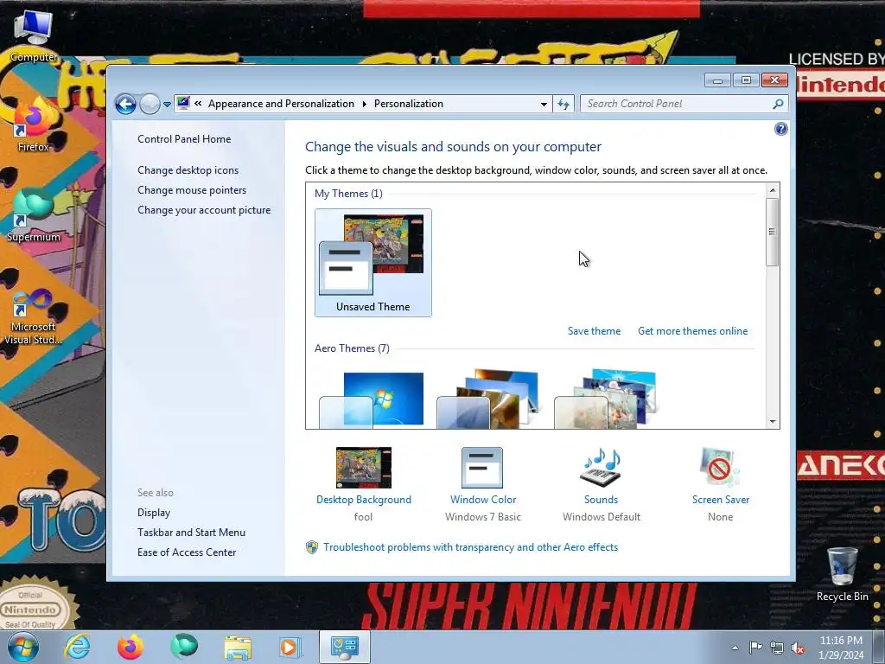
Task: Open Window Color settings
Action: click(x=482, y=483)
